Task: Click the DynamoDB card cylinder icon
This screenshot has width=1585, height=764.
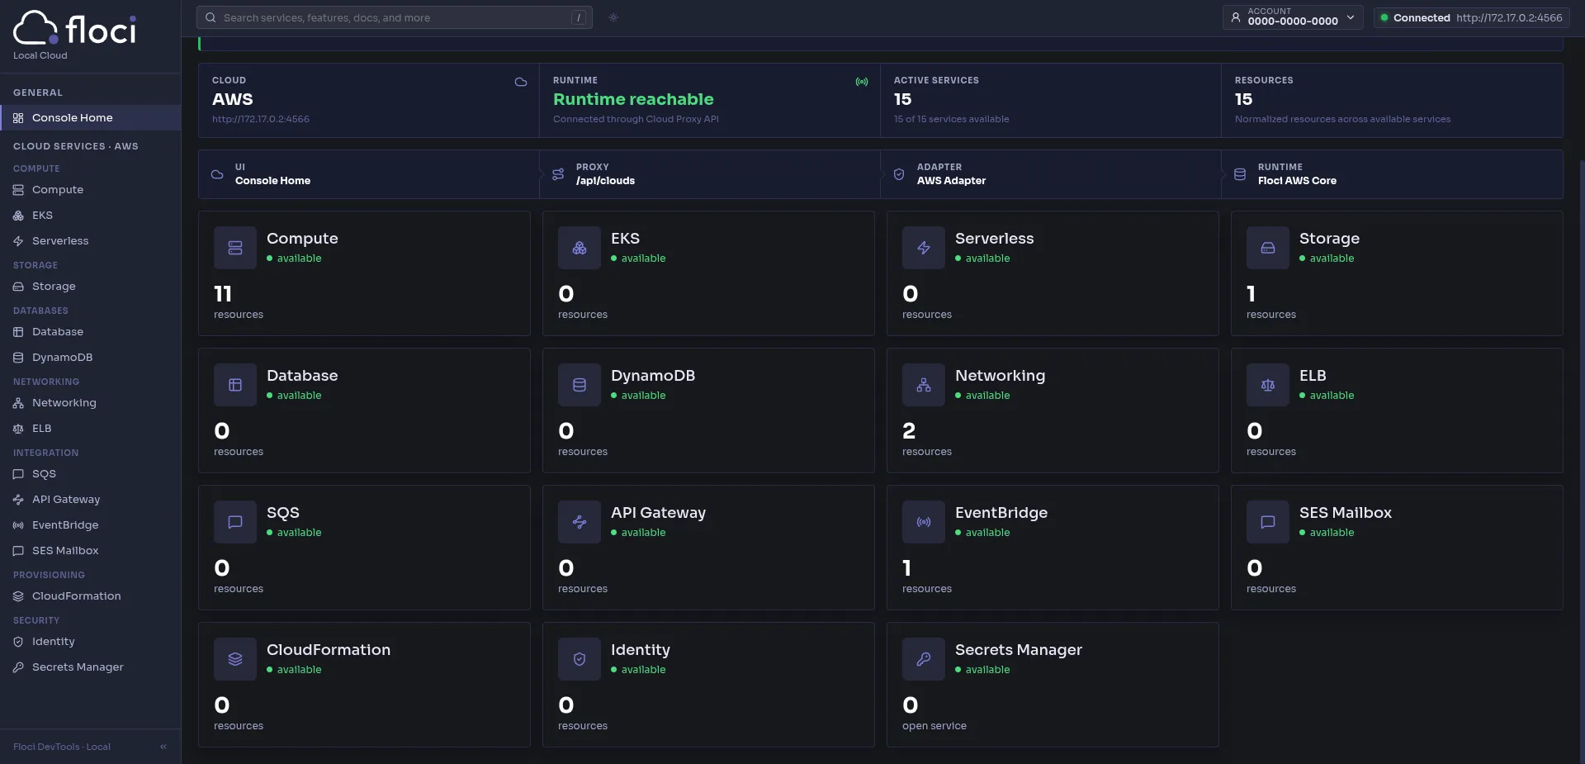Action: click(580, 385)
